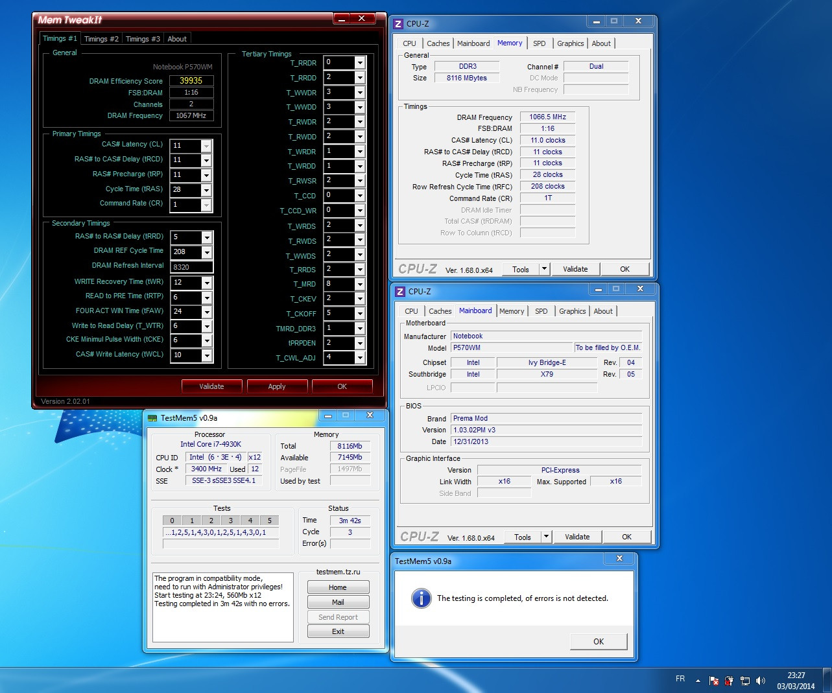
Task: Open the network connection tray icon
Action: point(744,680)
